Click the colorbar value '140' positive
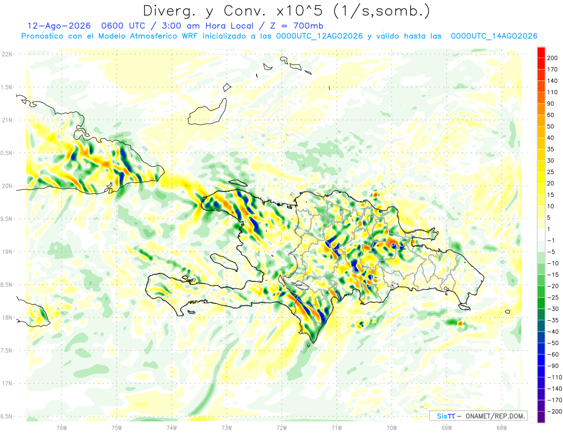This screenshot has height=434, width=563. click(552, 81)
